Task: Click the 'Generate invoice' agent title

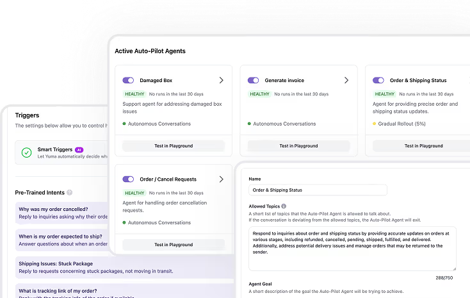Action: (284, 80)
